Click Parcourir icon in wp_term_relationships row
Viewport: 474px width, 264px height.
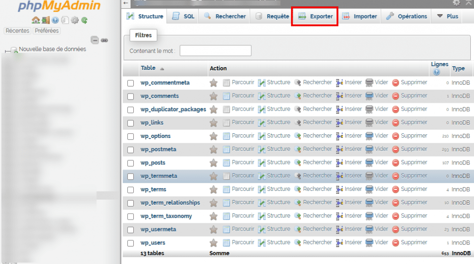point(226,202)
